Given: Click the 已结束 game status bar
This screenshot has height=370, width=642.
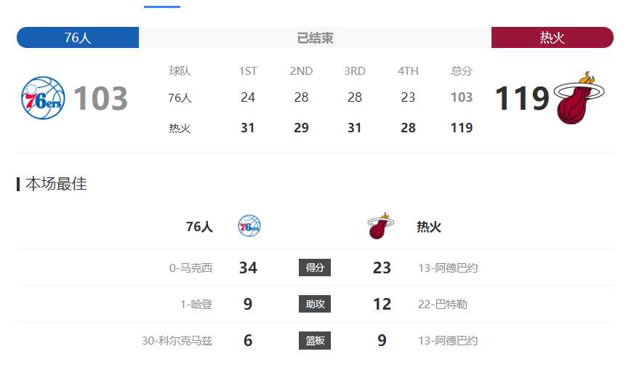Looking at the screenshot, I should coord(315,38).
